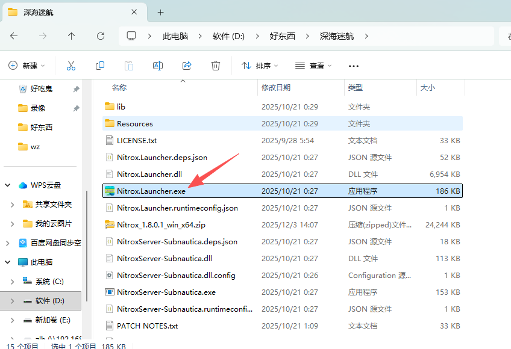Click the Delete trash bin icon

tap(216, 66)
